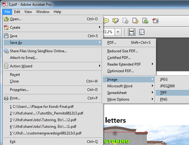Click the insert page toolbar icon

coord(156,21)
